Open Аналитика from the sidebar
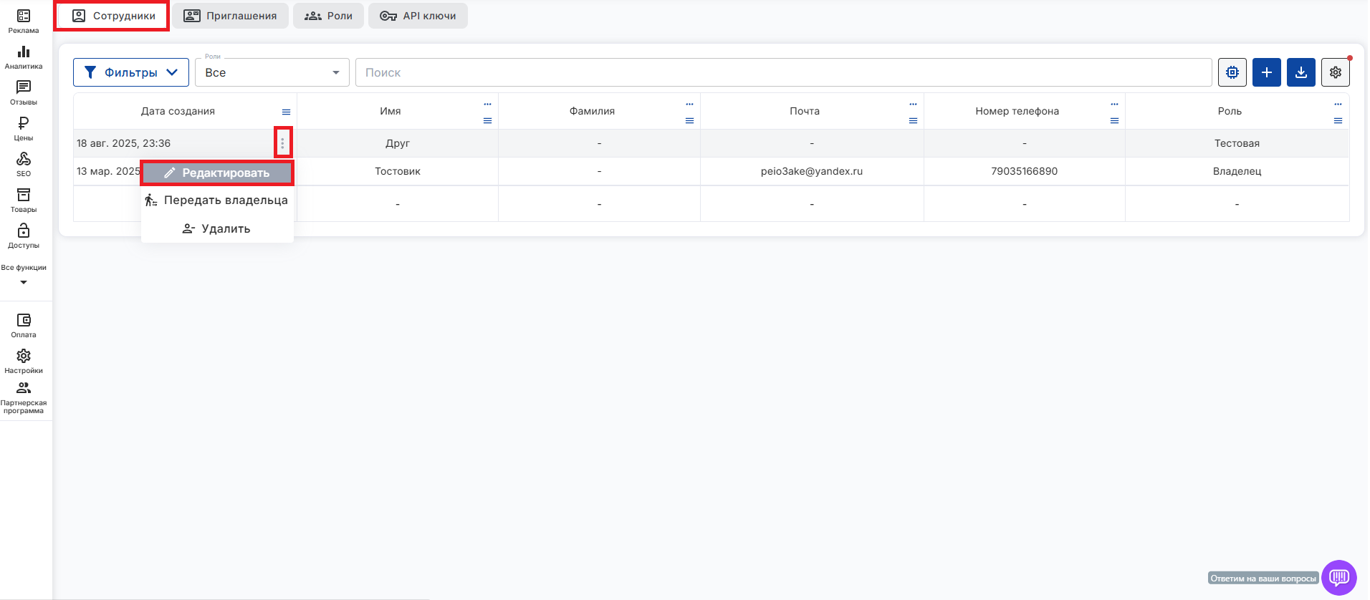 click(x=24, y=57)
